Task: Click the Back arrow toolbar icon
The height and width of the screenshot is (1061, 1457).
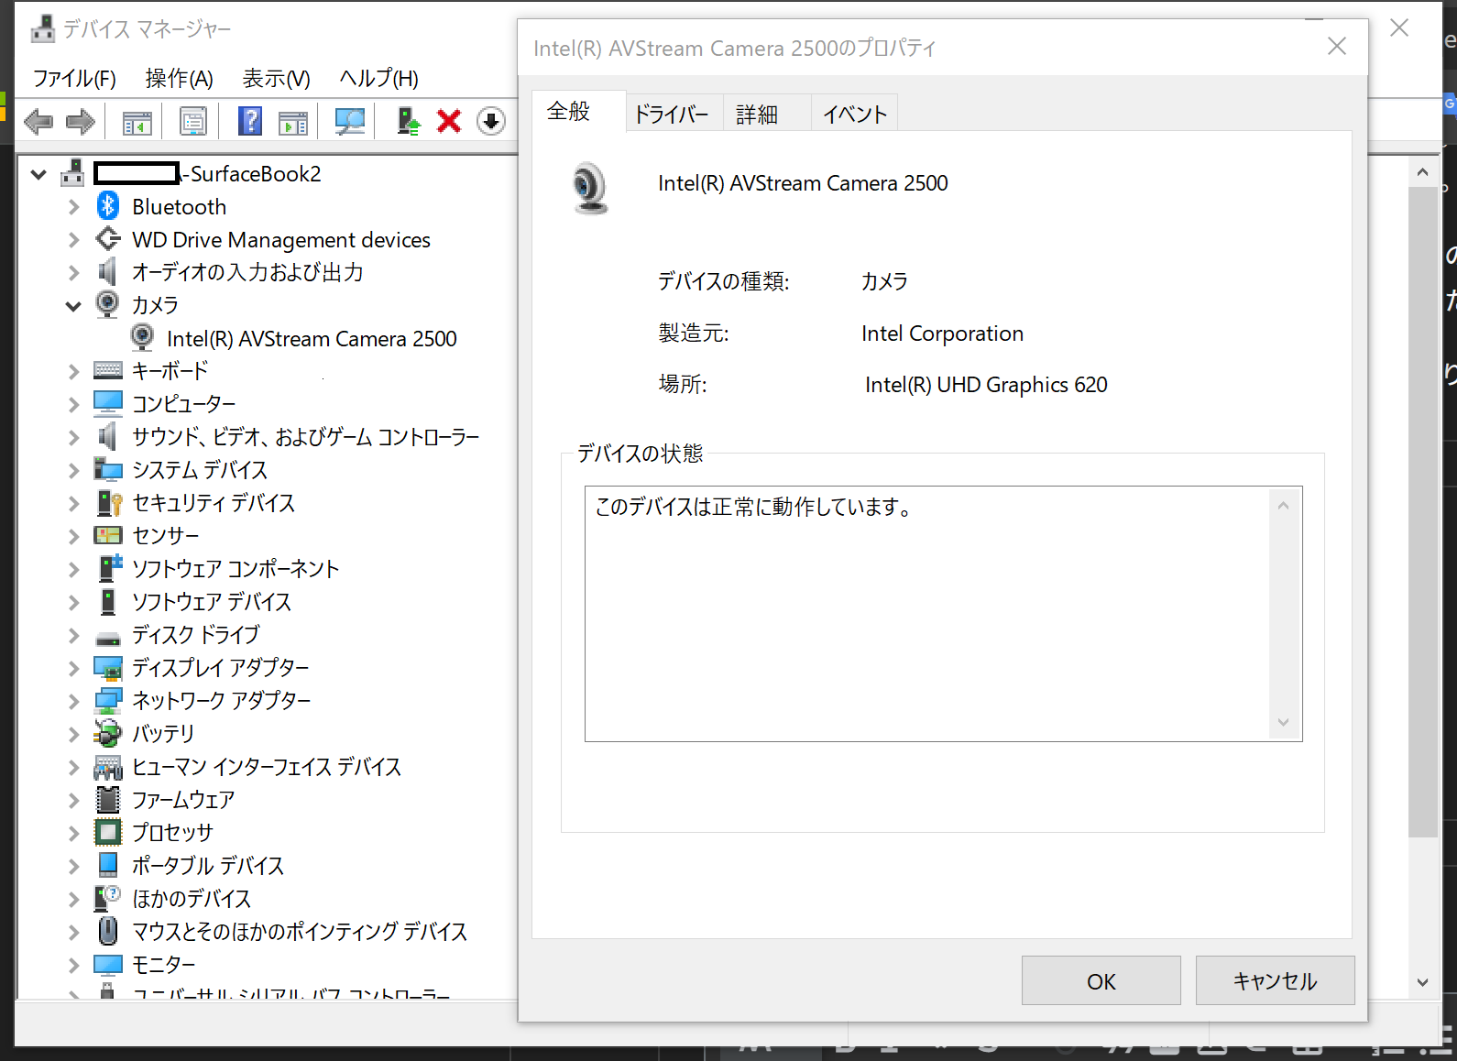Action: click(38, 122)
